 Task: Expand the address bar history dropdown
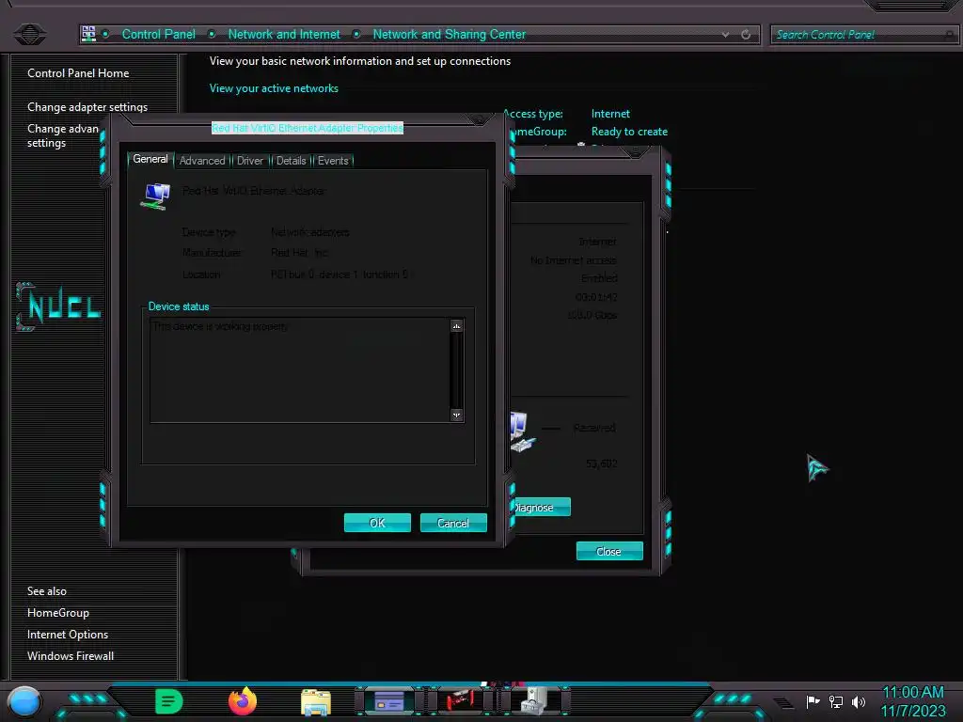tap(726, 35)
